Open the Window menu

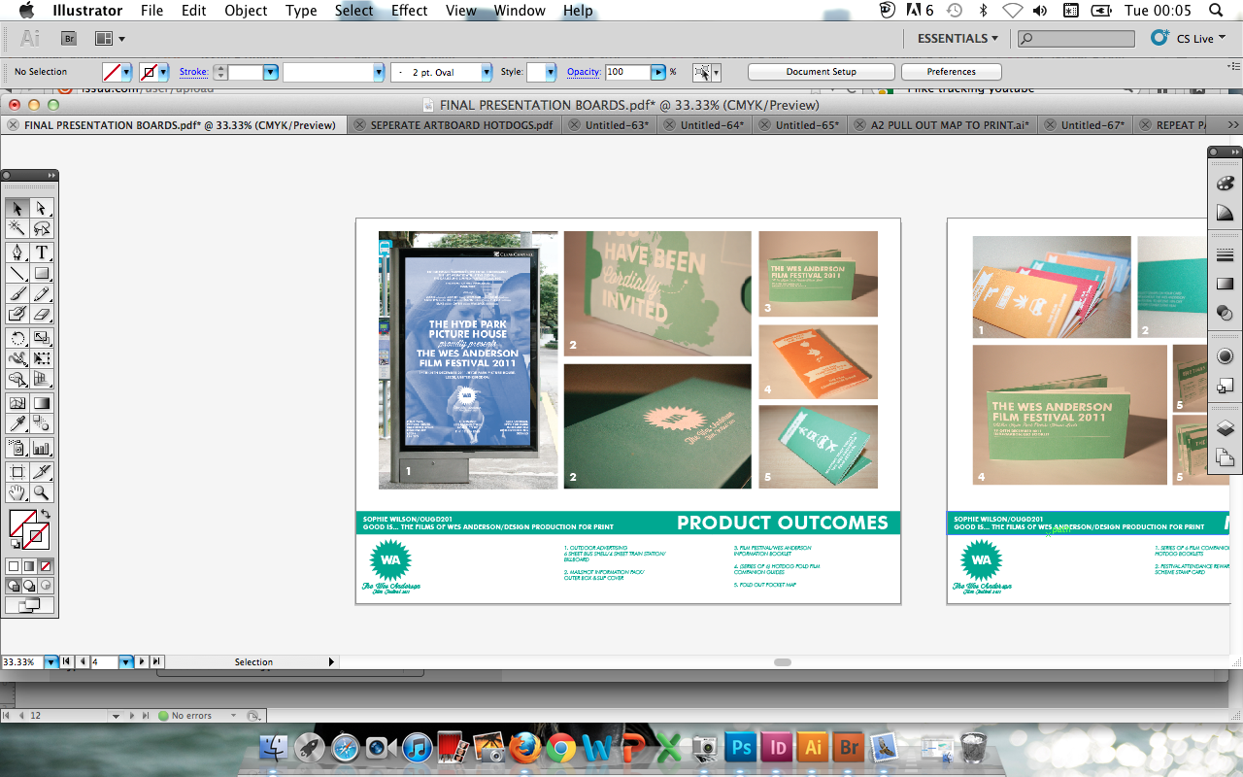click(519, 11)
